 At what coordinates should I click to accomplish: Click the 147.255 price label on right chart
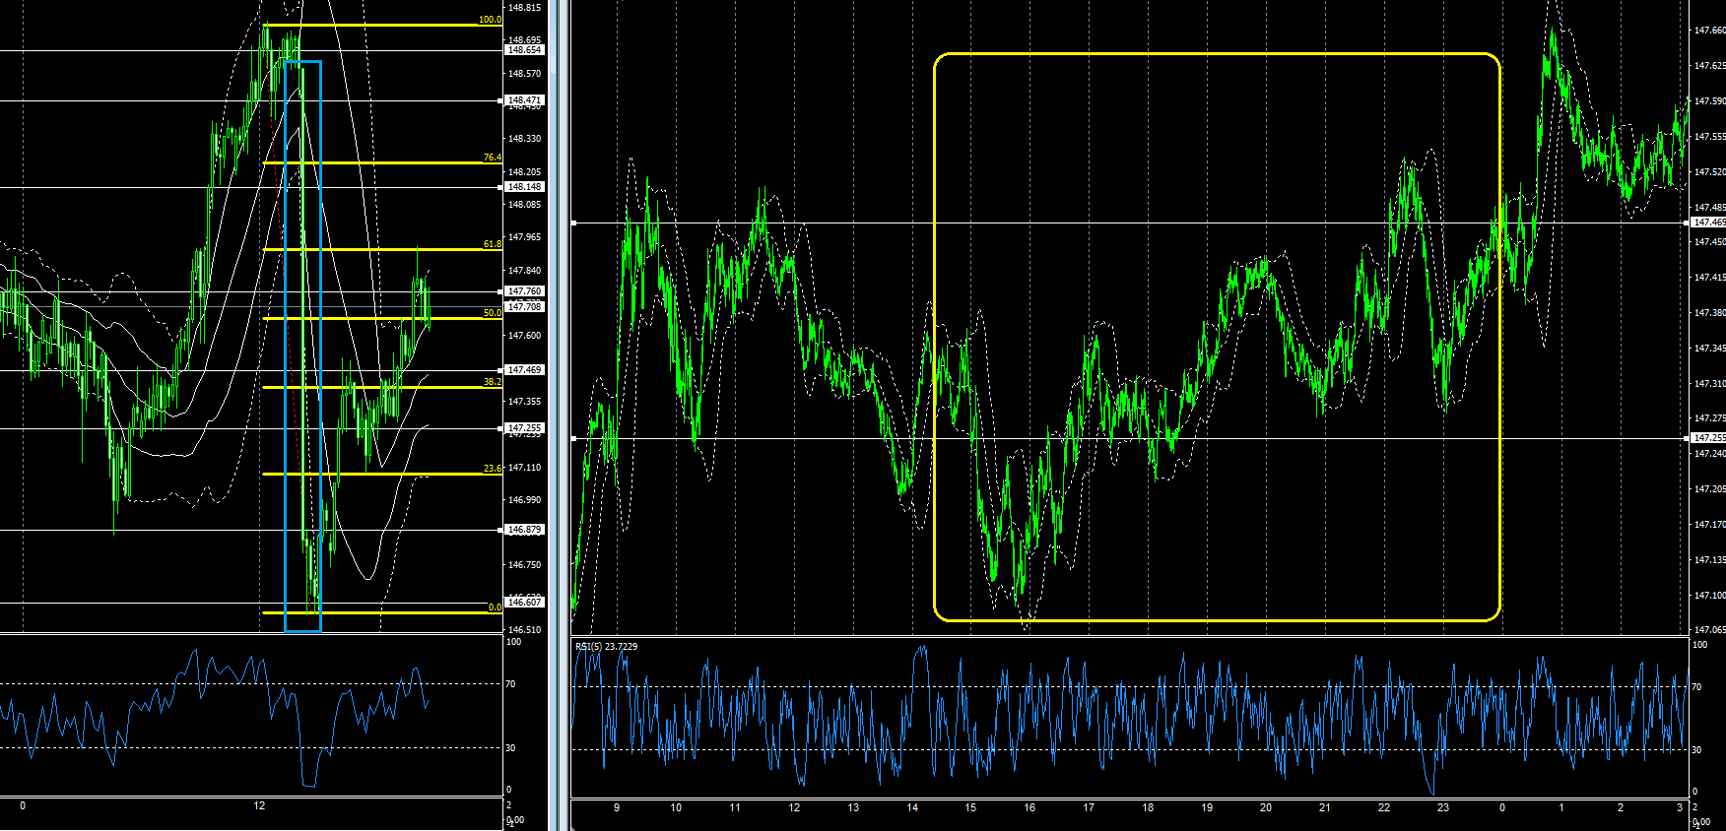point(1708,438)
